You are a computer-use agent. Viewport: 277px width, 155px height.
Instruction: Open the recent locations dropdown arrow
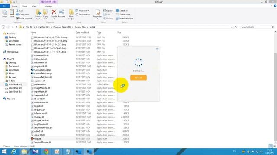click(x=13, y=27)
